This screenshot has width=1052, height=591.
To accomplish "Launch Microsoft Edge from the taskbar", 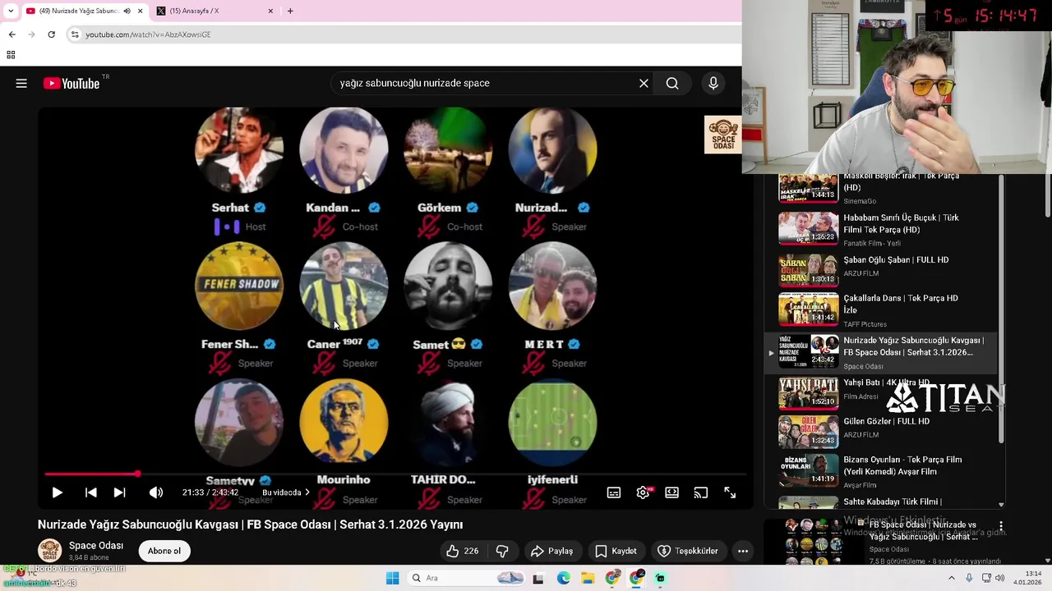I will coord(563,578).
